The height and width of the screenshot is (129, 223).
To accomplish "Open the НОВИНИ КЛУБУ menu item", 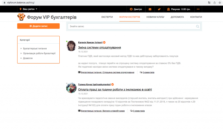I will (x=155, y=17).
